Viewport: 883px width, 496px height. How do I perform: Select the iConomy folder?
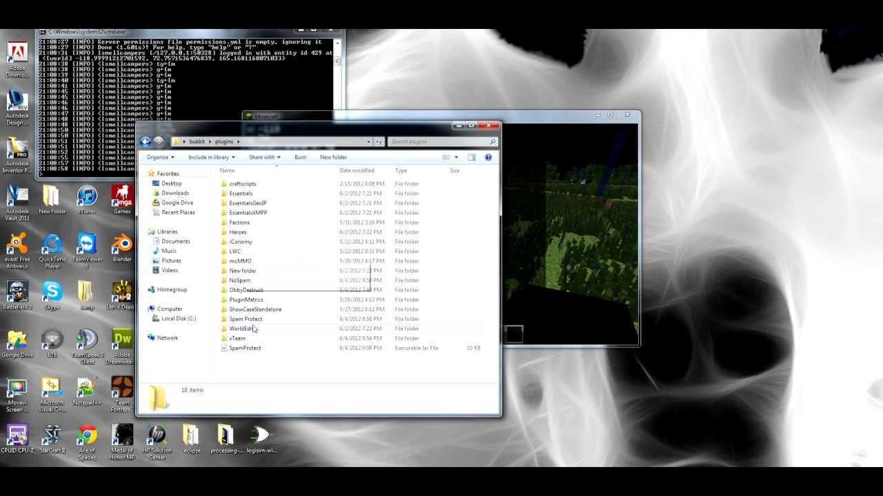click(241, 242)
